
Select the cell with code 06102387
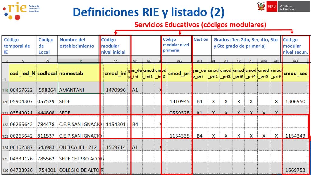(x=22, y=145)
